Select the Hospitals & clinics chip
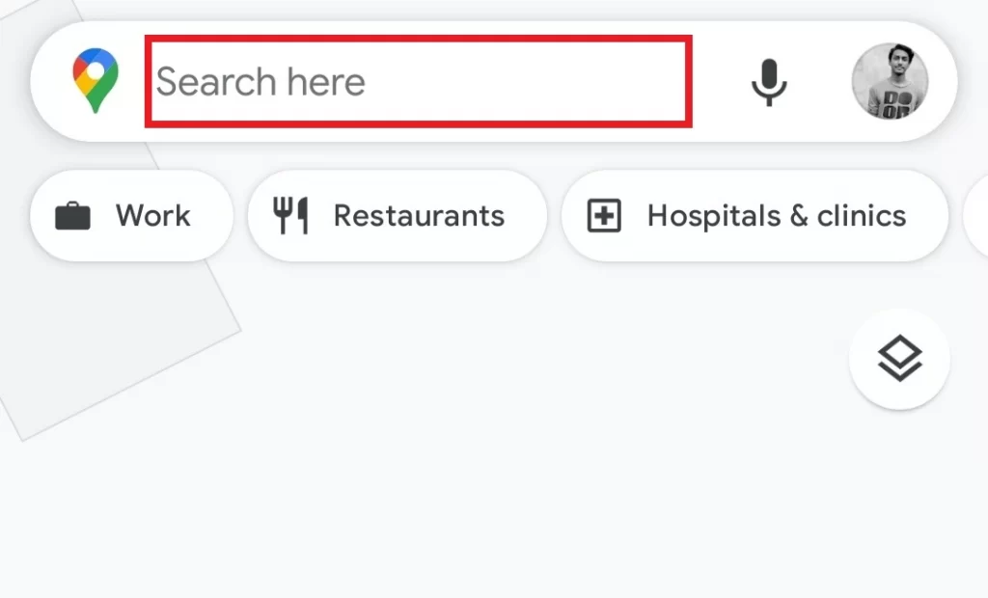 tap(755, 215)
